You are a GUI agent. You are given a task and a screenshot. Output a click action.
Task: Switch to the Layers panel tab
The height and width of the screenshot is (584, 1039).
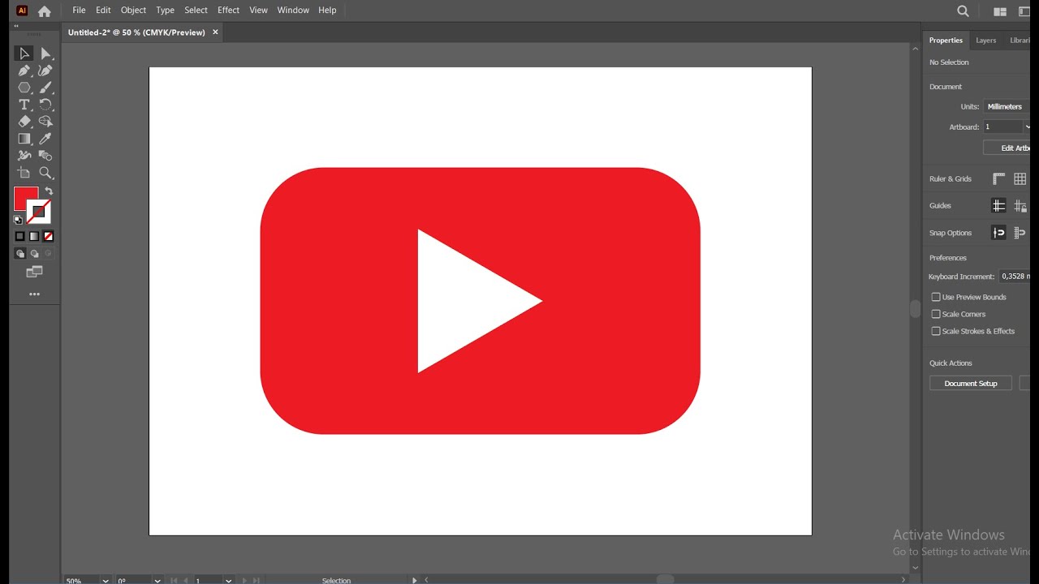(986, 41)
